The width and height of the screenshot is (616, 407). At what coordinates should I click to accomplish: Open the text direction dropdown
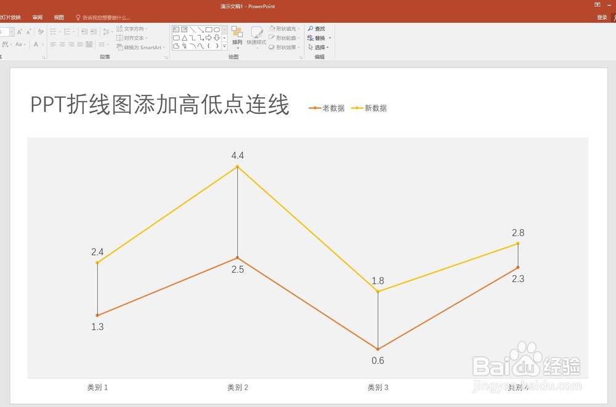[131, 28]
